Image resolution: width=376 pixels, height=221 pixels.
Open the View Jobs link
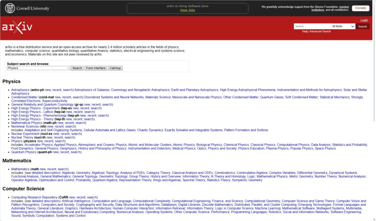pos(187,10)
